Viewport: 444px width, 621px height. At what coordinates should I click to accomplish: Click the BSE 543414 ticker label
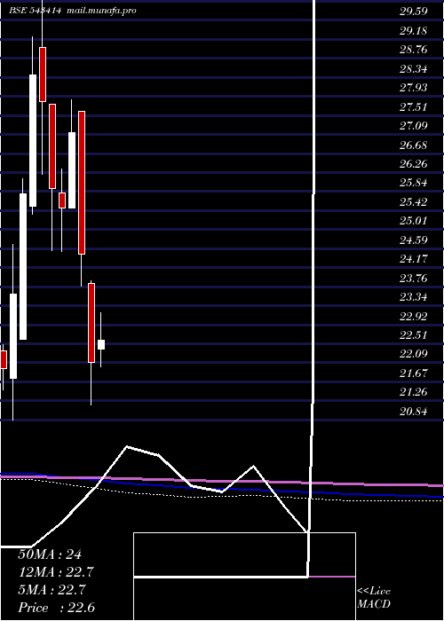[36, 11]
